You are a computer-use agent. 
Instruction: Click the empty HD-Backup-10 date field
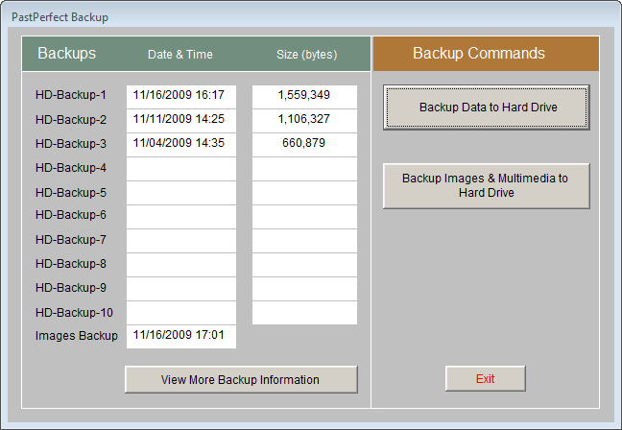[x=180, y=313]
